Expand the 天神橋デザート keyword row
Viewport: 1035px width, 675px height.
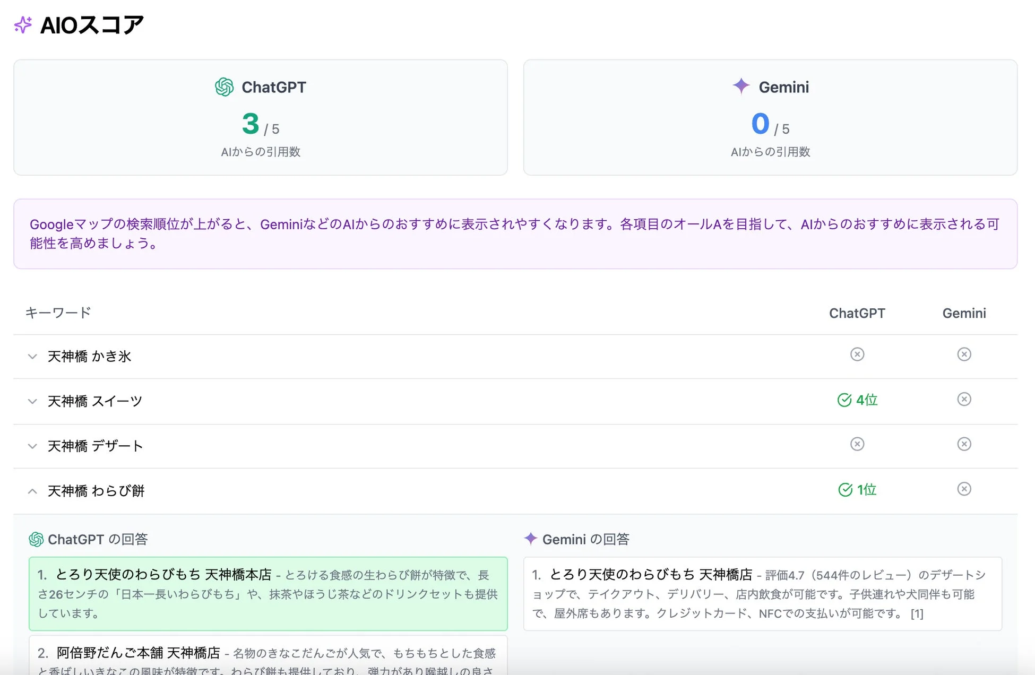pos(32,446)
